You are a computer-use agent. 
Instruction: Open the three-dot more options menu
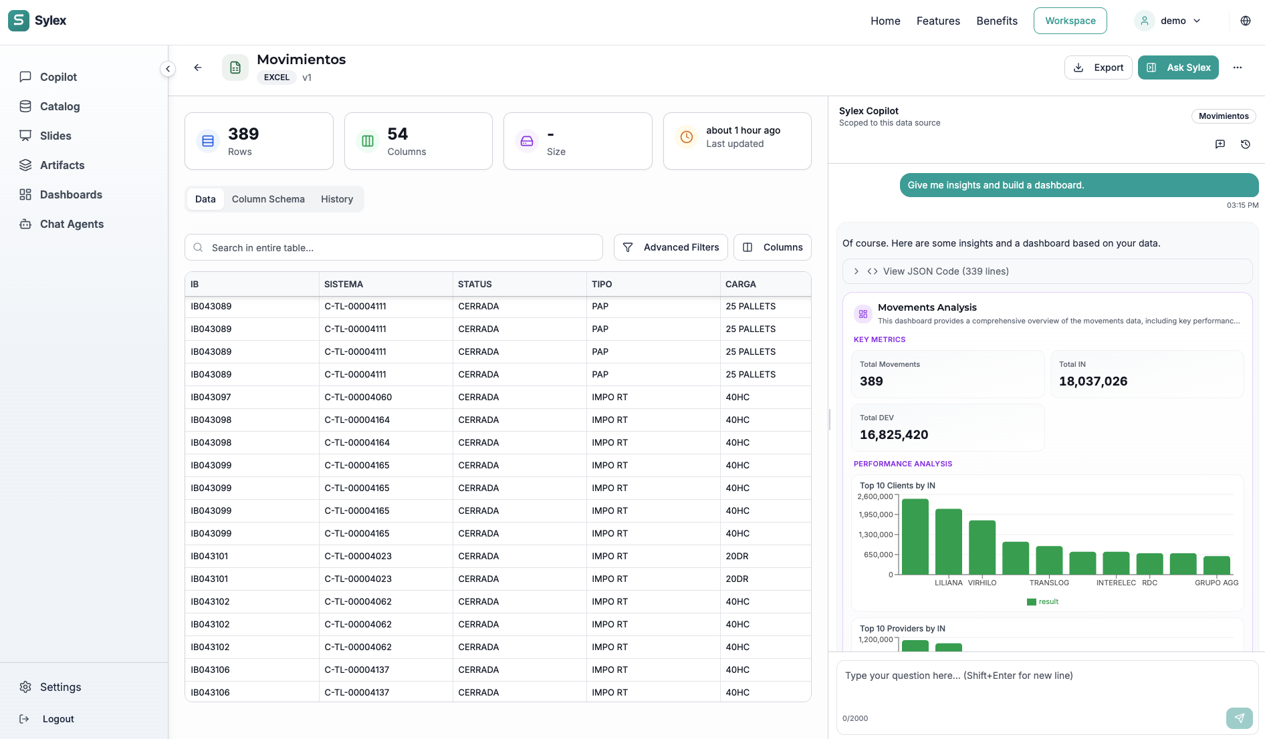pos(1238,67)
